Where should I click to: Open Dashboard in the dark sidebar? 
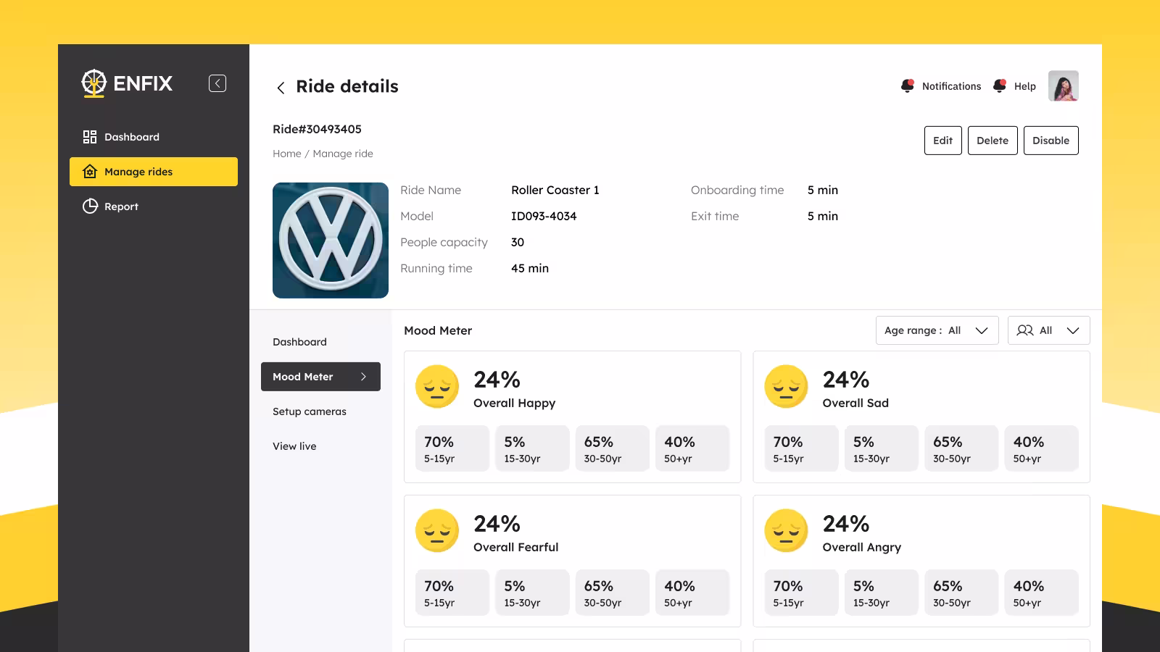[154, 137]
